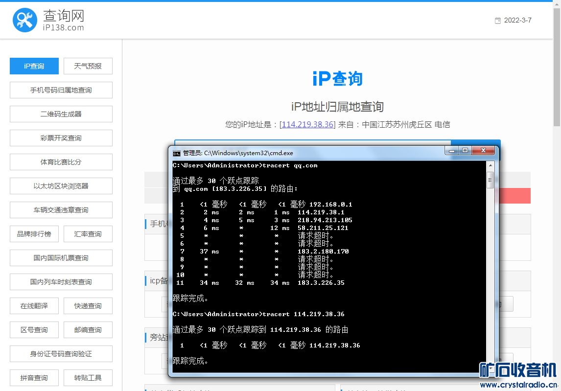
Task: Minimize the cmd.exe window
Action: [452, 151]
